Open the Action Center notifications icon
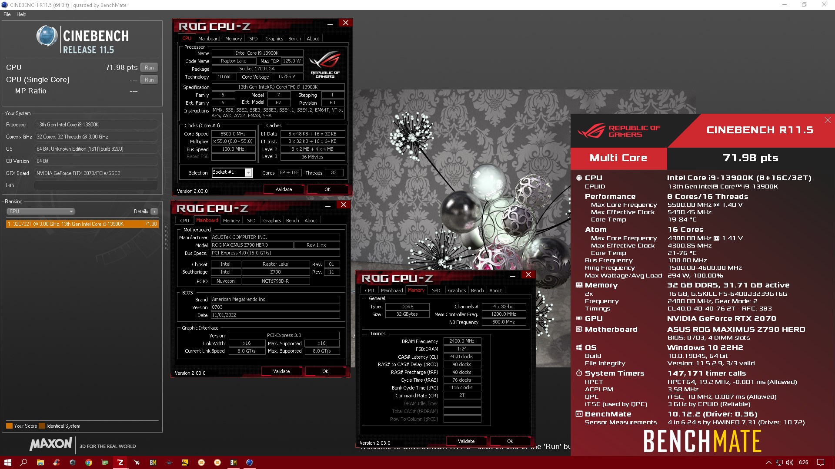 821,462
